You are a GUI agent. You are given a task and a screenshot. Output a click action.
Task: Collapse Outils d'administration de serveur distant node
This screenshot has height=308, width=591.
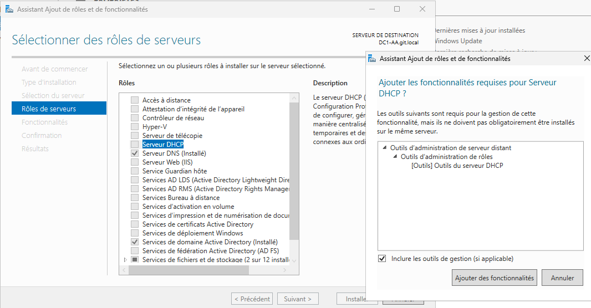pos(384,147)
